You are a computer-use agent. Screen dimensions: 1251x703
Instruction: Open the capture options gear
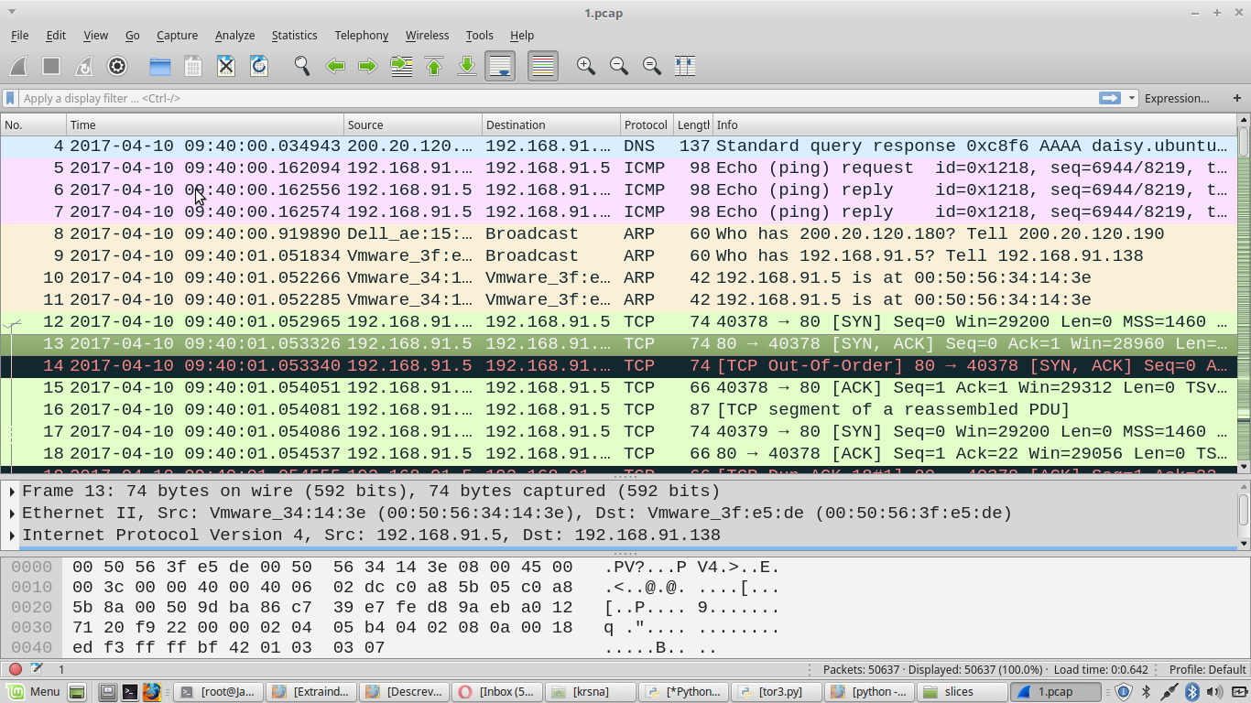click(117, 65)
